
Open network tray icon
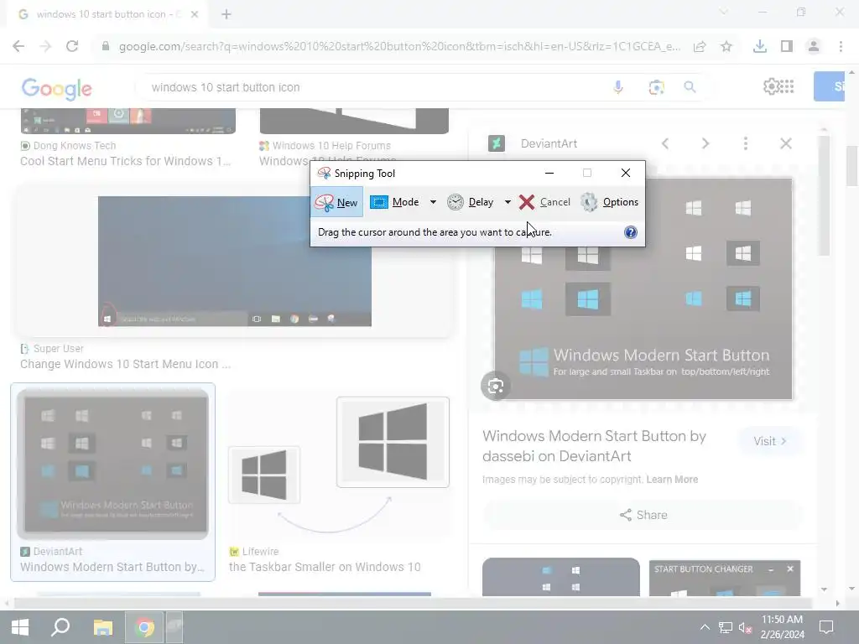point(726,627)
